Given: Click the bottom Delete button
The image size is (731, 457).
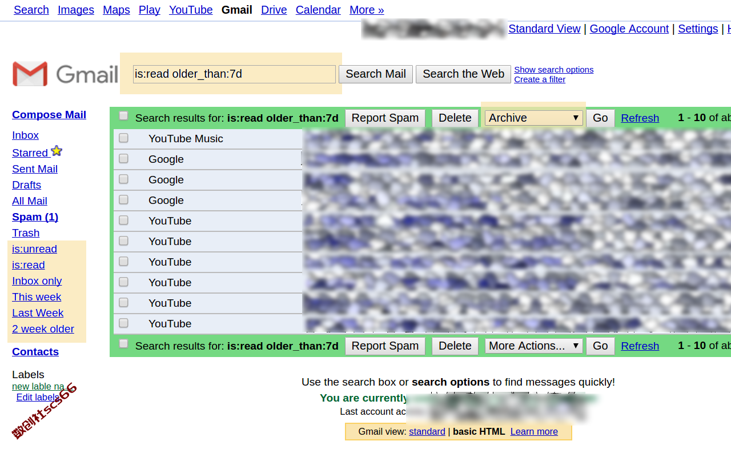Looking at the screenshot, I should [455, 346].
